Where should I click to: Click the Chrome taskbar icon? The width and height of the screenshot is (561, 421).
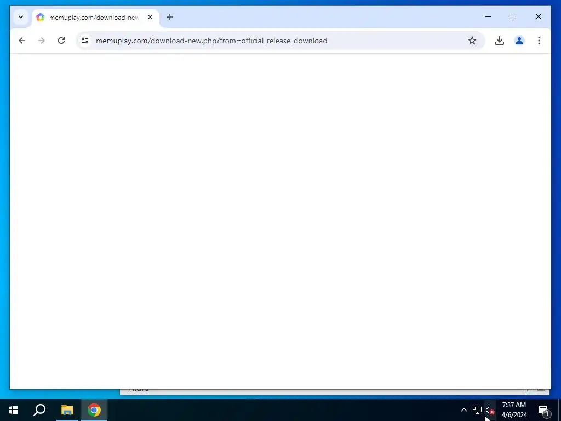pos(94,410)
